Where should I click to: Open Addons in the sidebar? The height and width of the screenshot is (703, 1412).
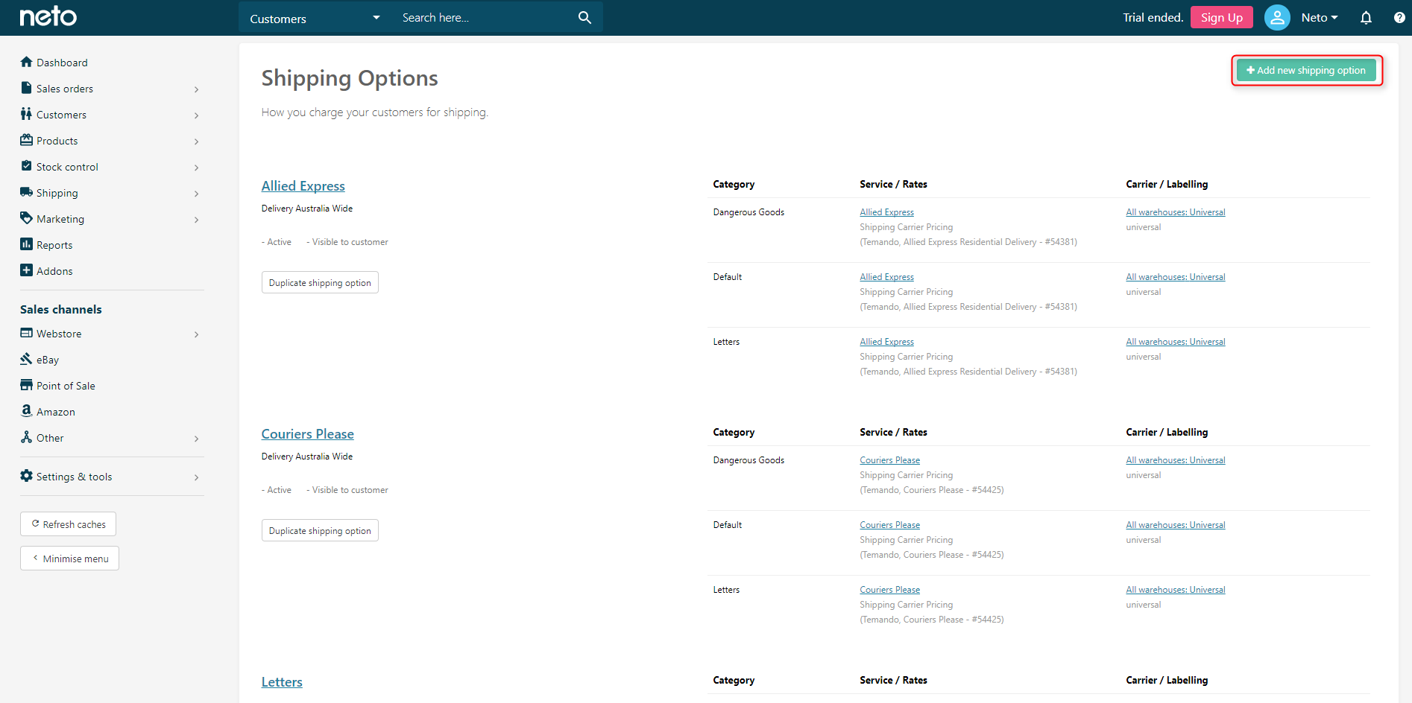pyautogui.click(x=54, y=271)
